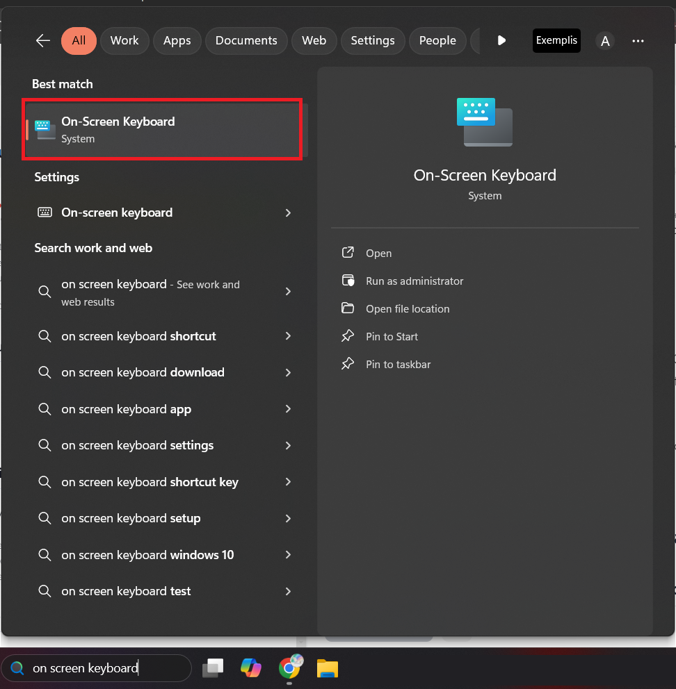Expand the On-screen keyboard settings chevron
Viewport: 676px width, 689px height.
[x=288, y=213]
